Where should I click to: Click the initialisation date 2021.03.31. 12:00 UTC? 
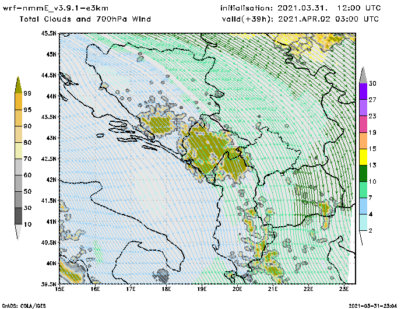pyautogui.click(x=329, y=8)
